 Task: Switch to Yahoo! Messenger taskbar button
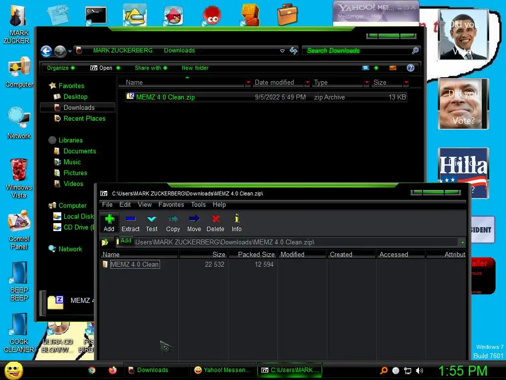[x=223, y=370]
